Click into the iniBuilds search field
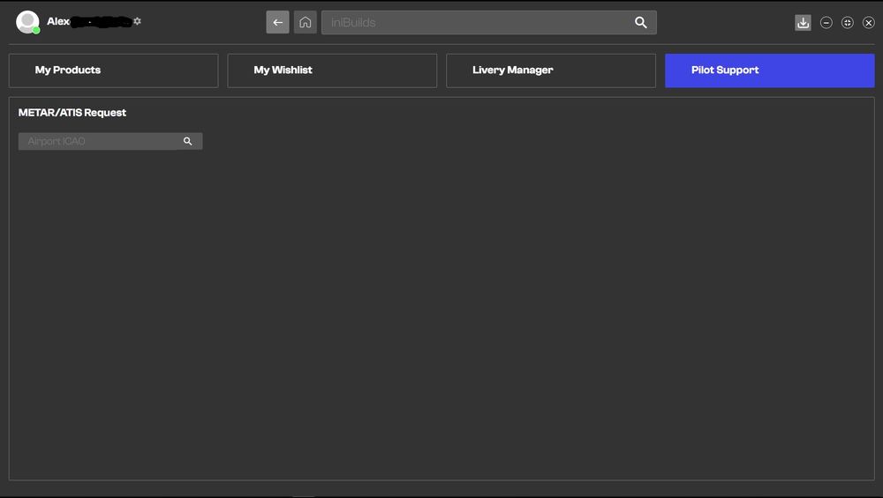The height and width of the screenshot is (498, 883). [477, 22]
